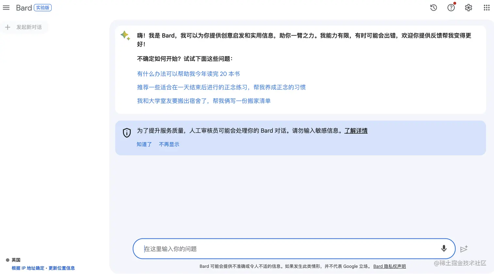
Task: Click the shield privacy icon
Action: click(x=127, y=132)
